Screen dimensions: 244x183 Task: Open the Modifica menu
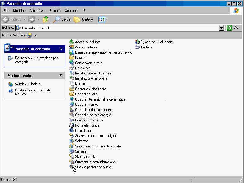point(19,11)
